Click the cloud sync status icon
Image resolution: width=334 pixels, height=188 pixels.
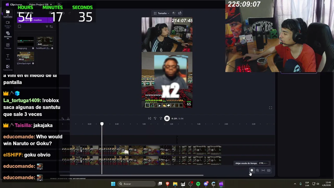click(x=59, y=4)
